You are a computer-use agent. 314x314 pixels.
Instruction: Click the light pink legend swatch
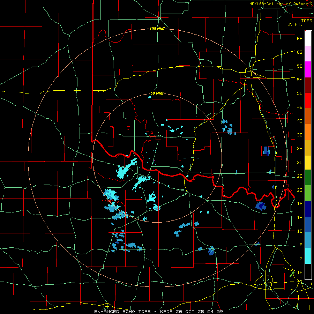pos(308,54)
